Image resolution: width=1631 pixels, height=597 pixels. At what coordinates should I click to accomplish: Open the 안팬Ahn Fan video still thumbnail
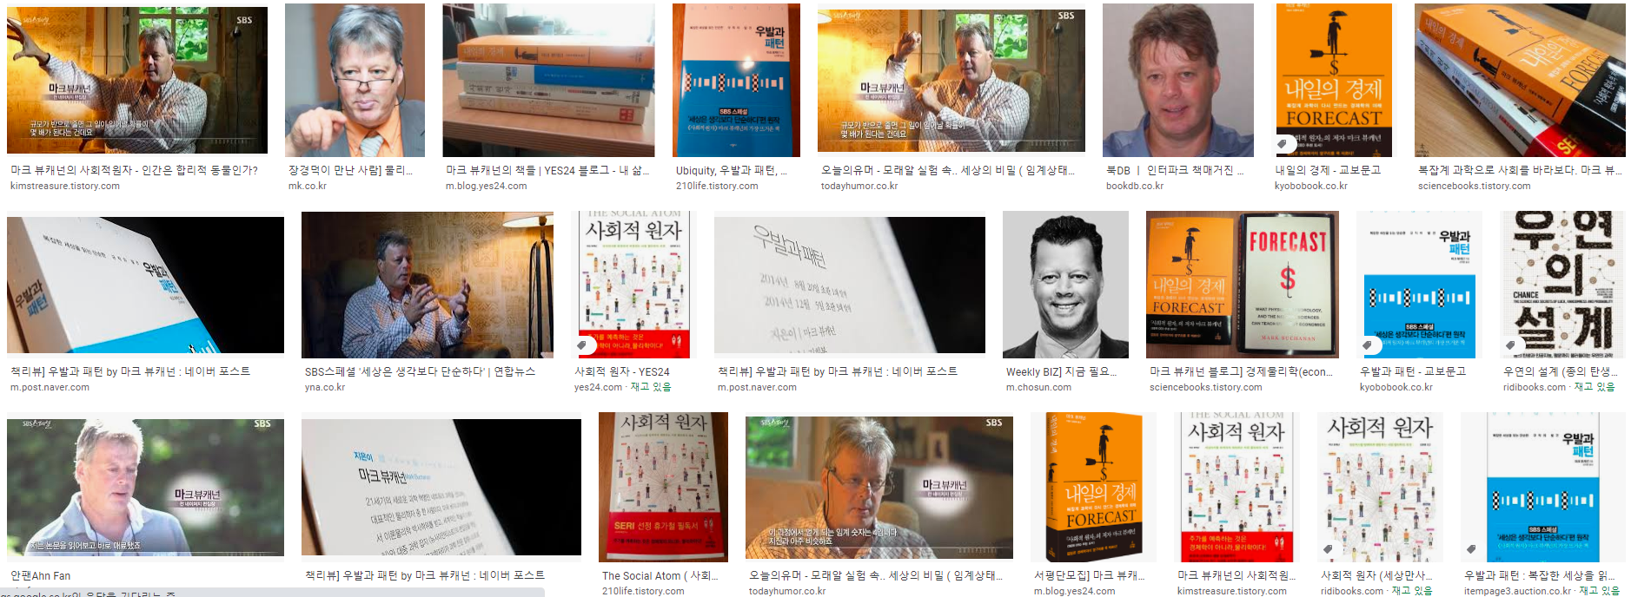(x=145, y=487)
